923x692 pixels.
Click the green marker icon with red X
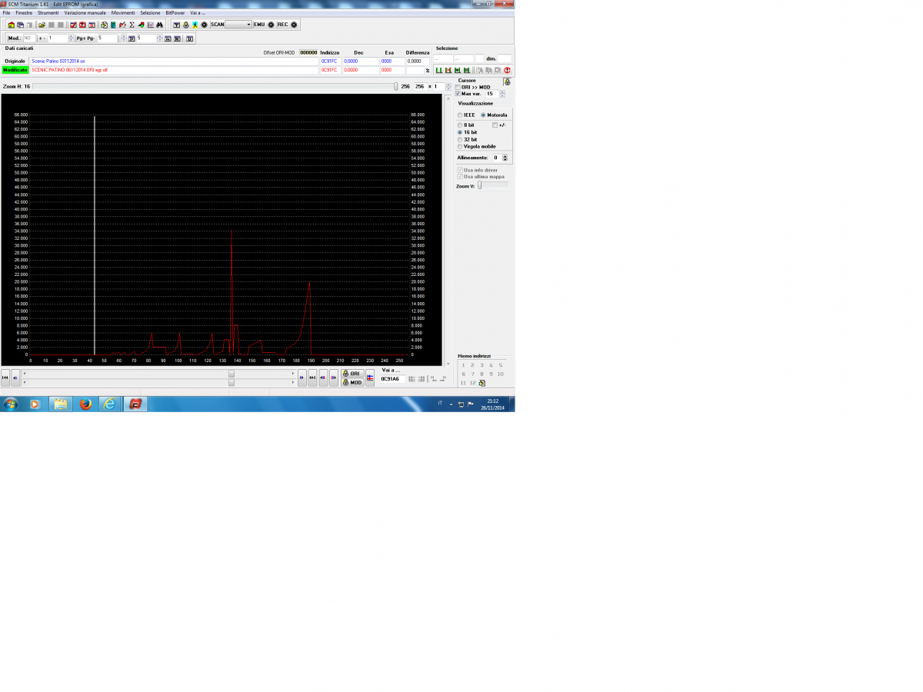point(448,70)
